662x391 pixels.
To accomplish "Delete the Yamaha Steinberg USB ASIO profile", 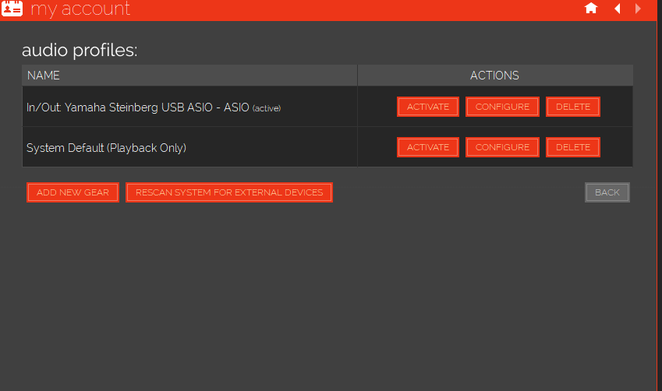I will pyautogui.click(x=573, y=107).
